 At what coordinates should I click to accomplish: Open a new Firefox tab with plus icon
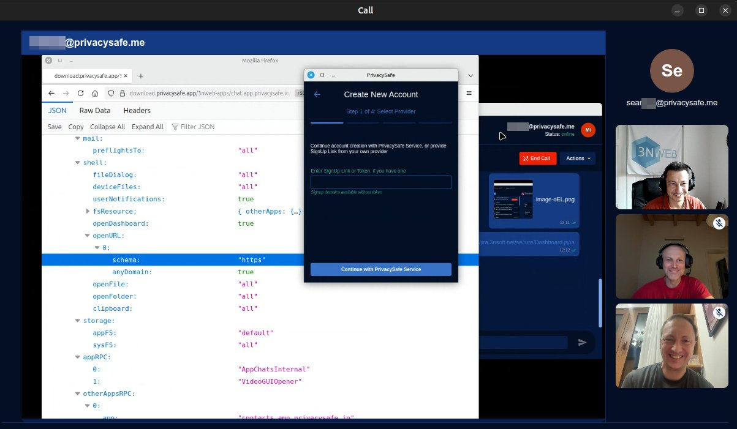point(140,76)
